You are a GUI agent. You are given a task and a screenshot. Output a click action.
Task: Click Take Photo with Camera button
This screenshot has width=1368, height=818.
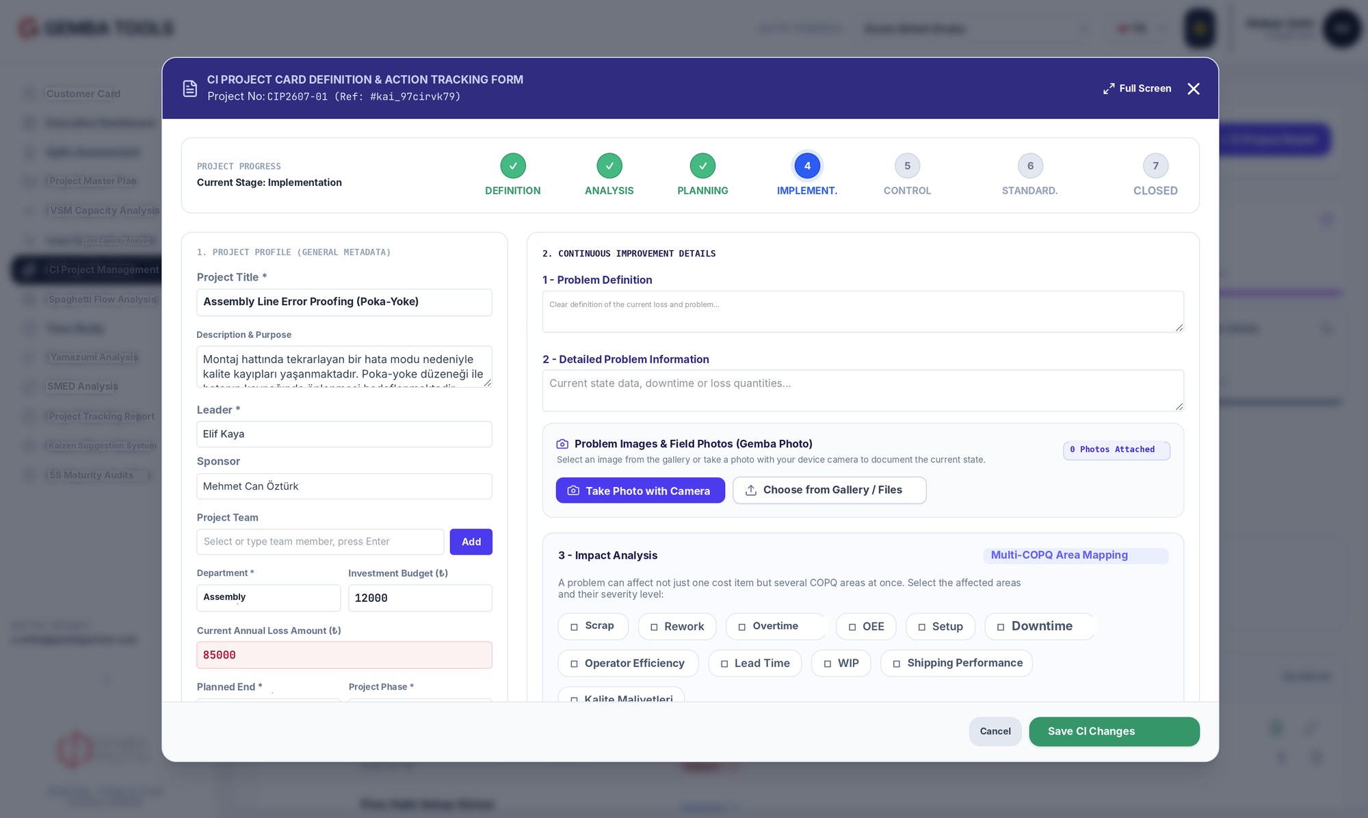tap(640, 490)
